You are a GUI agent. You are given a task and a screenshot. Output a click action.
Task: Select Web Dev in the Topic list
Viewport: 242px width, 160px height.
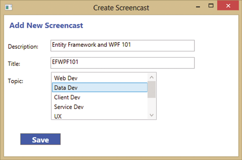pyautogui.click(x=100, y=78)
